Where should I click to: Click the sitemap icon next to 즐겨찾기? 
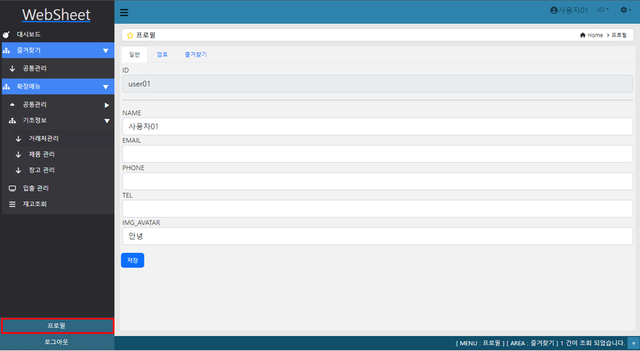(7, 50)
